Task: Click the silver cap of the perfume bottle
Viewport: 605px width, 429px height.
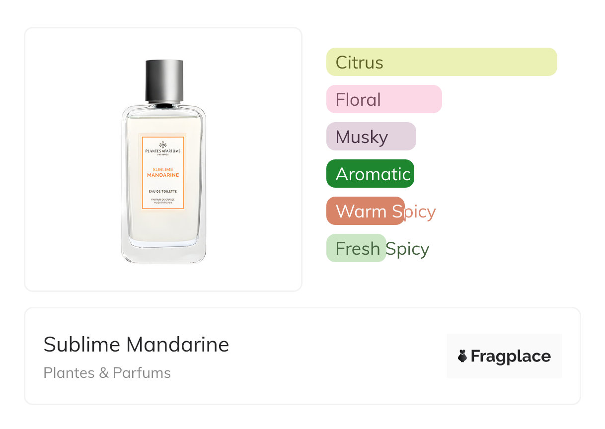Action: click(x=164, y=80)
